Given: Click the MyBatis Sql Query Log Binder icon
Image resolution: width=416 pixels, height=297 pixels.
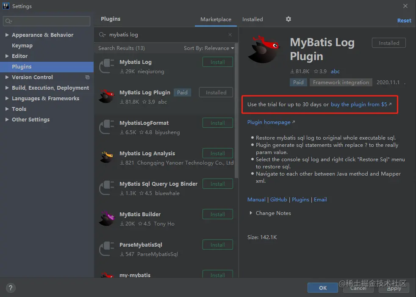Looking at the screenshot, I should coord(107,188).
